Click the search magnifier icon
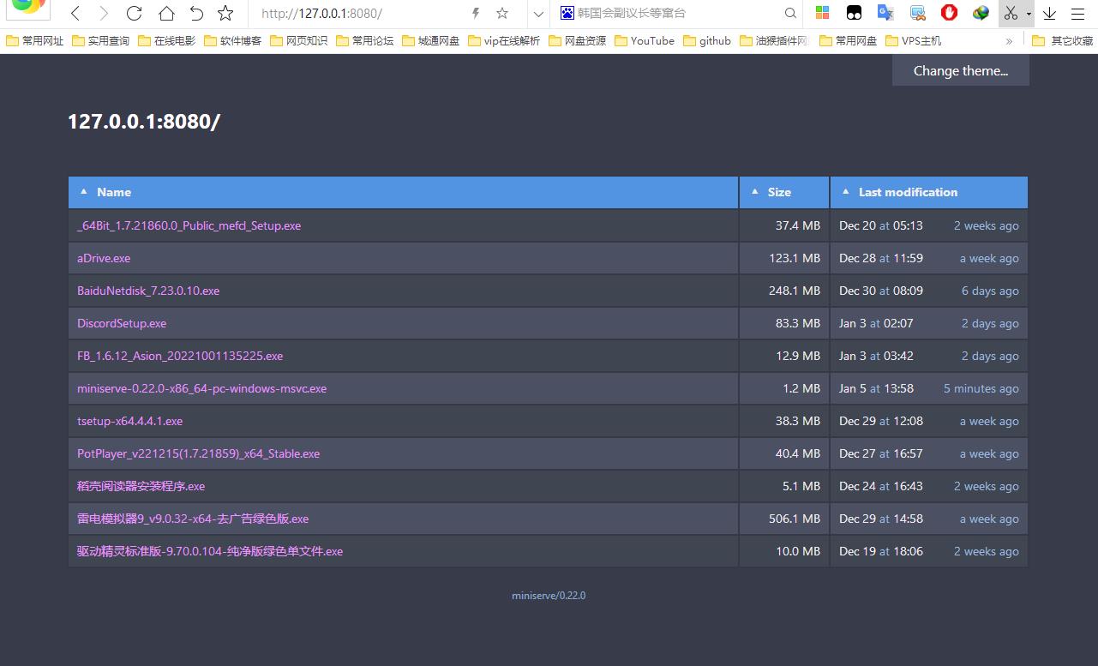The image size is (1098, 666). [x=791, y=13]
